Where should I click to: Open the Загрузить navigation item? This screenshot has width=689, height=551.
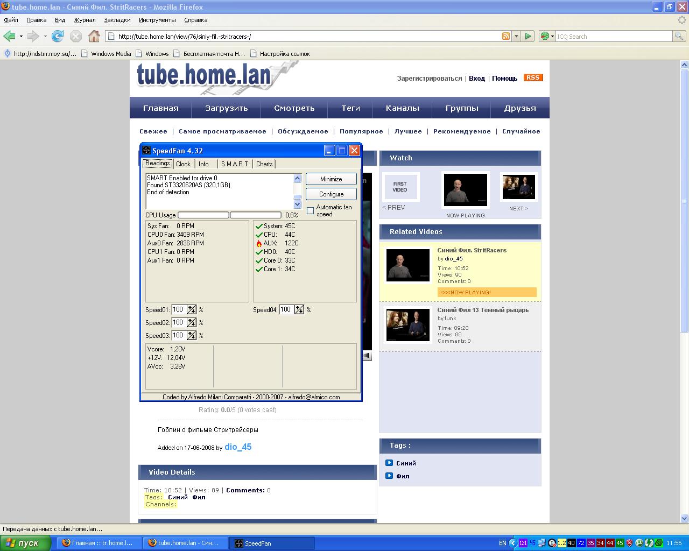coord(227,108)
